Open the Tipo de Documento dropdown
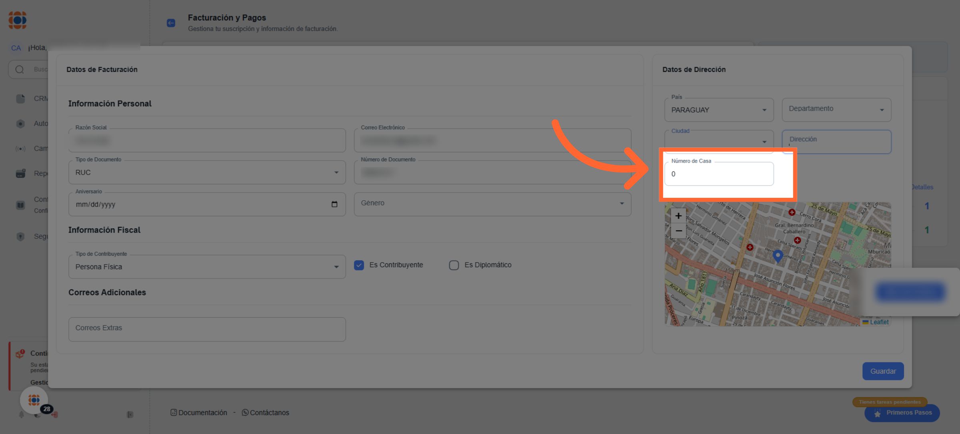 click(207, 172)
